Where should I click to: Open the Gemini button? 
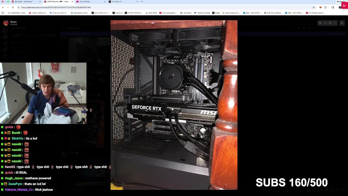point(341,2)
